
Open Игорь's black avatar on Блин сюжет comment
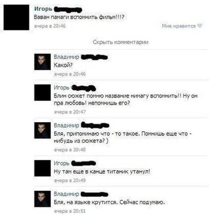point(42,92)
